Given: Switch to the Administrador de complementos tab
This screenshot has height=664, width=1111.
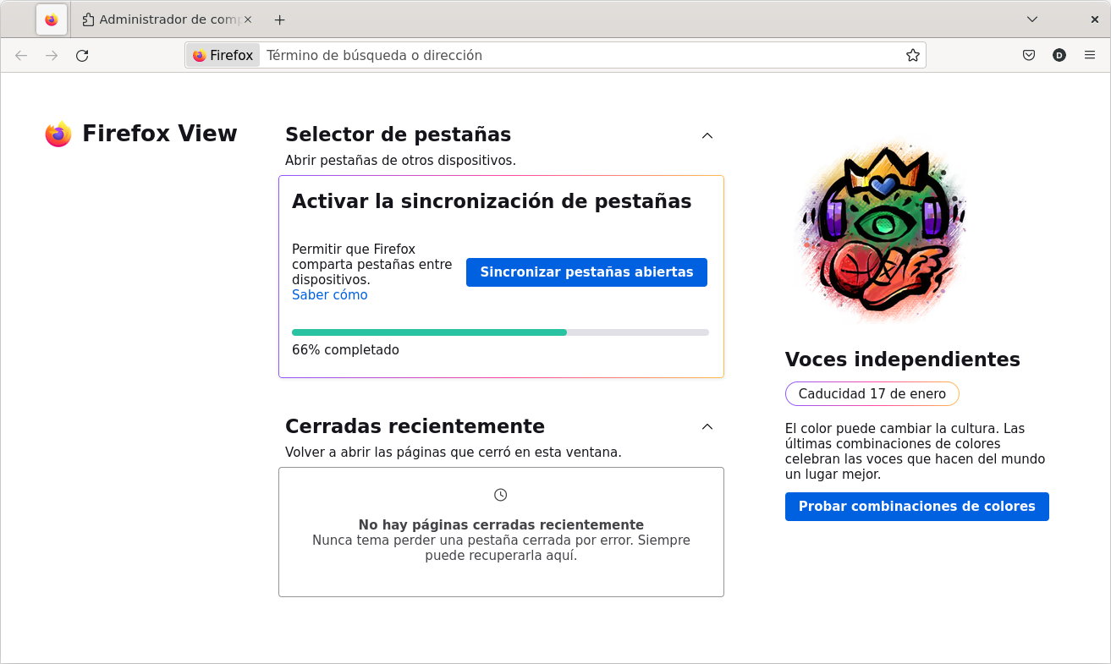Looking at the screenshot, I should click(x=161, y=19).
